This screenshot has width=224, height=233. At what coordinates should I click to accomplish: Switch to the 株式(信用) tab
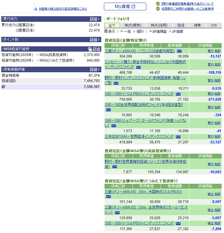click(x=159, y=25)
